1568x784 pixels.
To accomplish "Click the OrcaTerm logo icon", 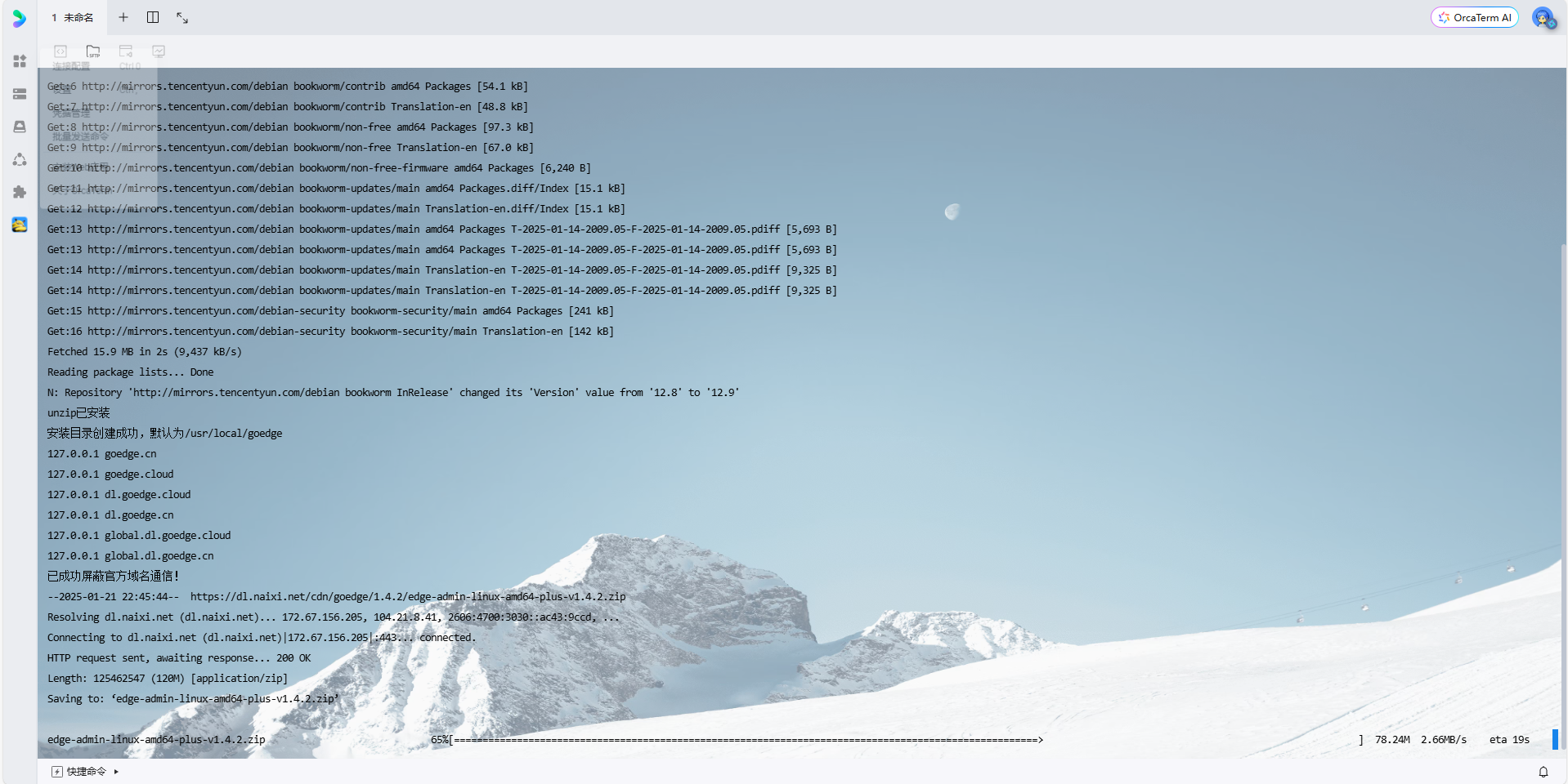I will 20,18.
